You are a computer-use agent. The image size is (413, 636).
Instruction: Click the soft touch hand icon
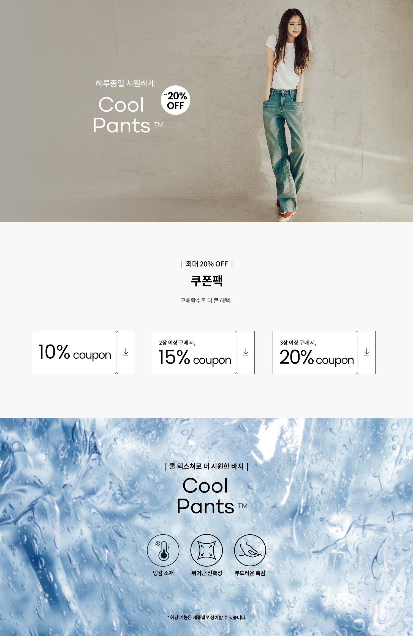click(250, 550)
